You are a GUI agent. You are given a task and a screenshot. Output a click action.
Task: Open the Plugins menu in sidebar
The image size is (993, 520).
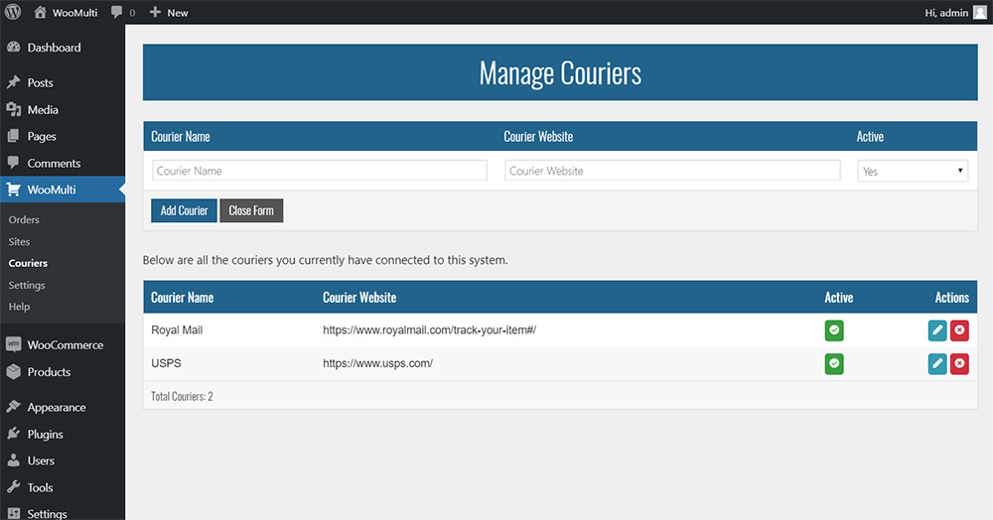tap(45, 434)
